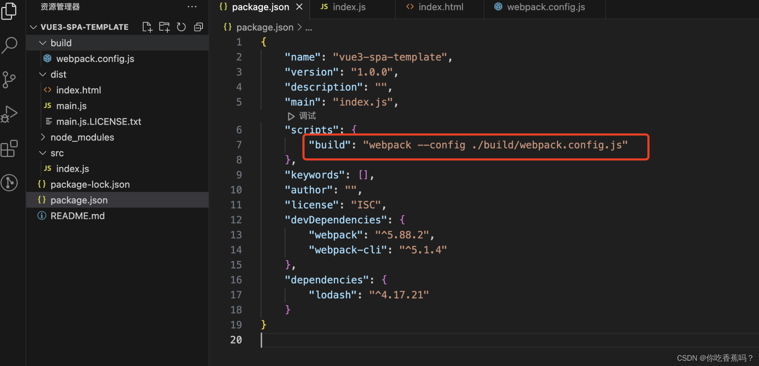Image resolution: width=759 pixels, height=366 pixels.
Task: Click the "vue3-spa-template" value string
Action: [x=390, y=57]
